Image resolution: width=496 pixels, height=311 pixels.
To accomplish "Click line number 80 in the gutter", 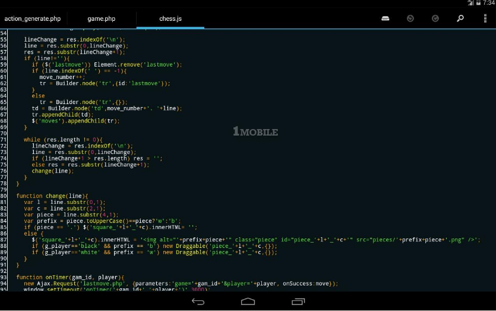I will point(4,196).
